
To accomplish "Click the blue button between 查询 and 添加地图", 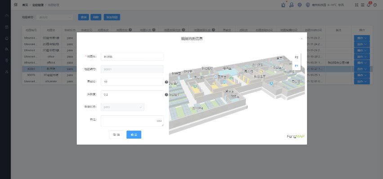I will [96, 17].
